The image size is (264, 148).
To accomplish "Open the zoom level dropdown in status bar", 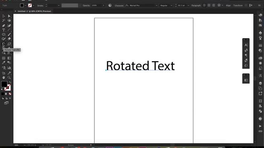I will click(x=25, y=145).
